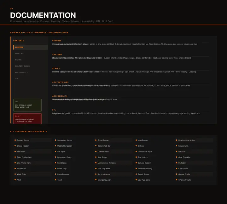Open Service Invoice component entry
The height and width of the screenshot is (204, 227).
[x=113, y=174]
